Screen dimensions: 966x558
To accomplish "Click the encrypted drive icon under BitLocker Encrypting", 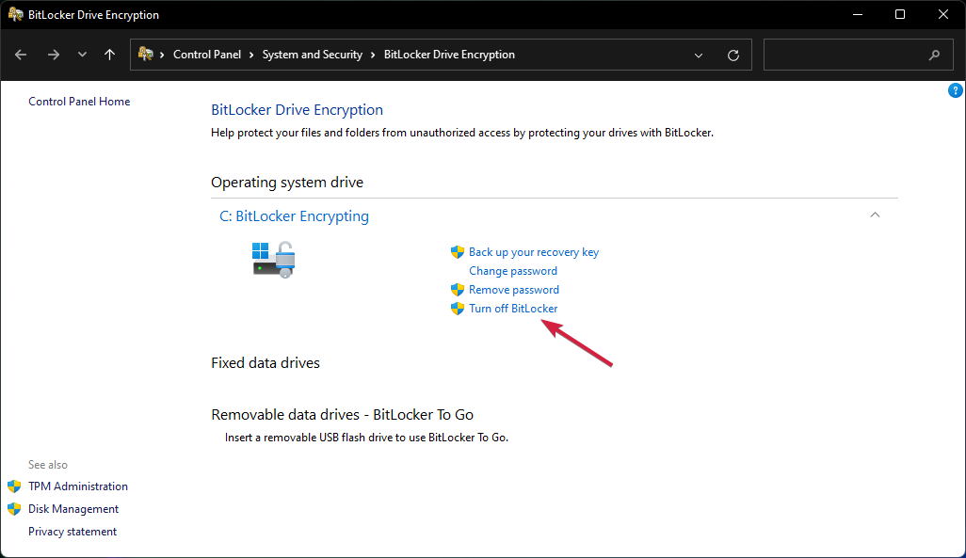I will pyautogui.click(x=273, y=261).
